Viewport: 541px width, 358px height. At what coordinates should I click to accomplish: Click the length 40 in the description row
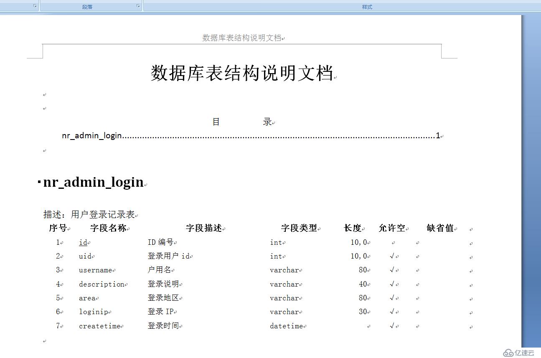pyautogui.click(x=363, y=284)
